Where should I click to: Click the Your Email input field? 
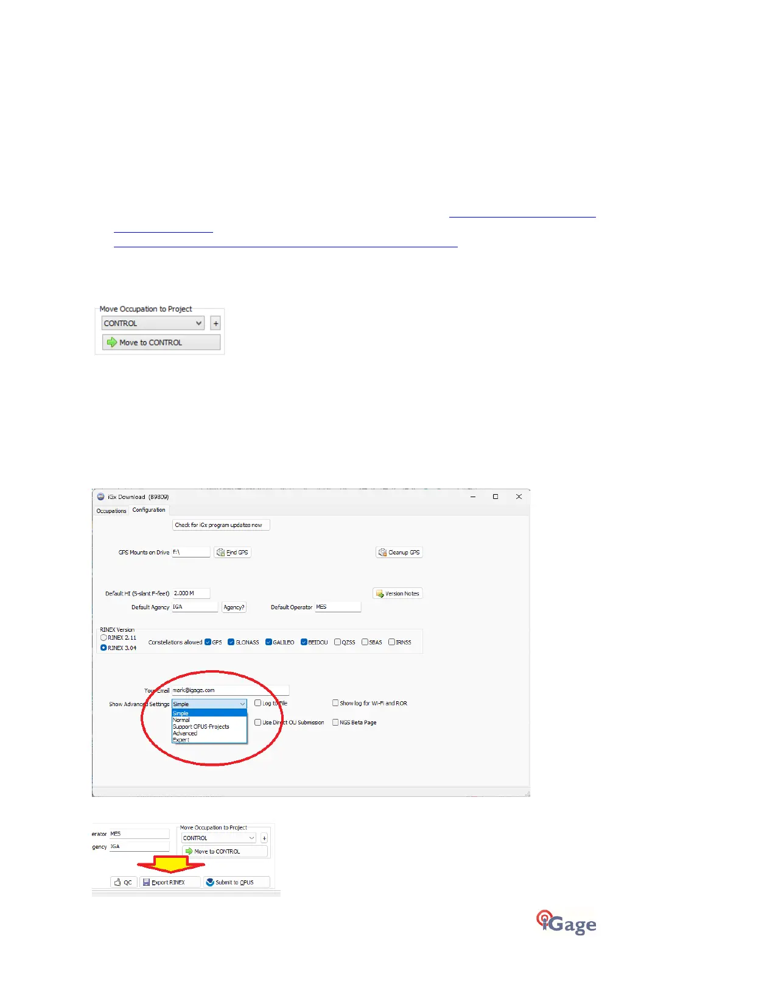[231, 690]
